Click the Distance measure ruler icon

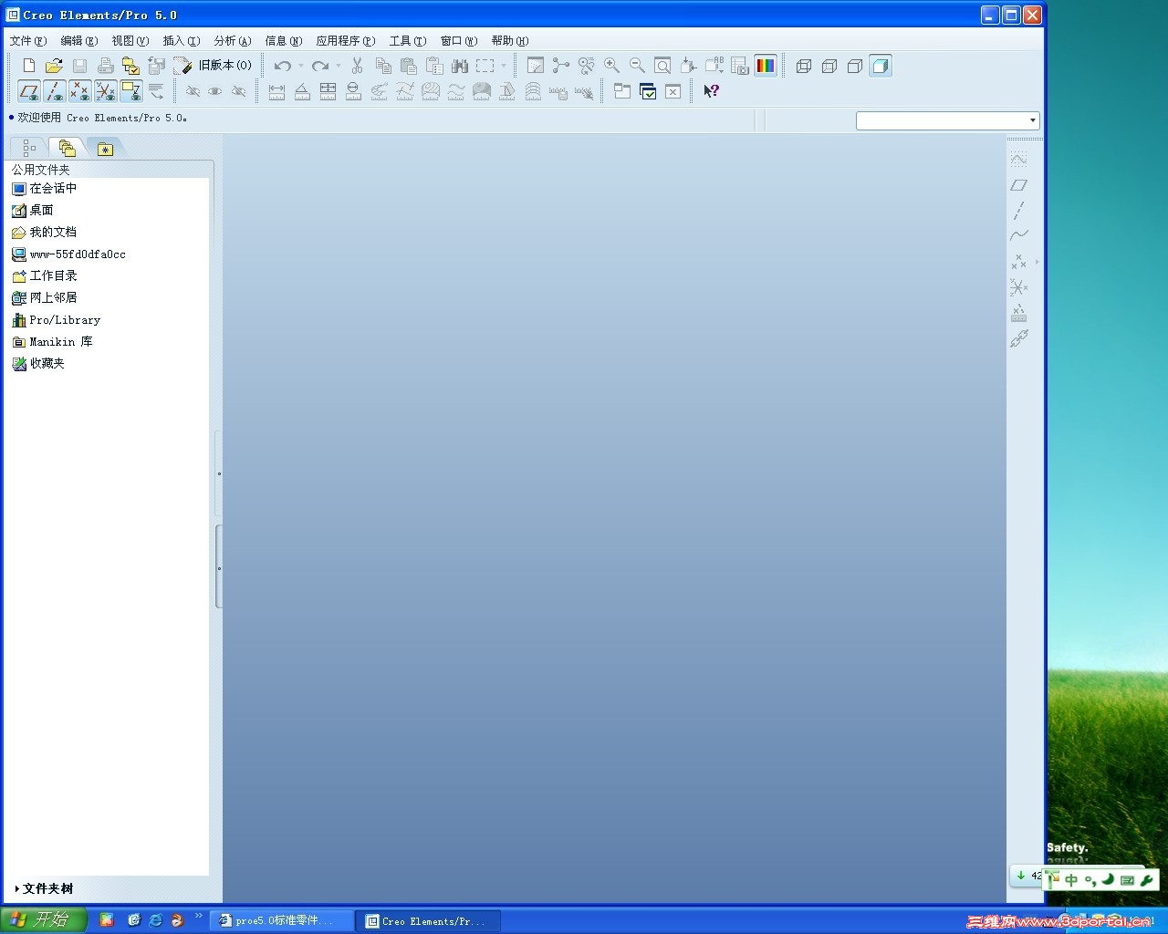[277, 91]
